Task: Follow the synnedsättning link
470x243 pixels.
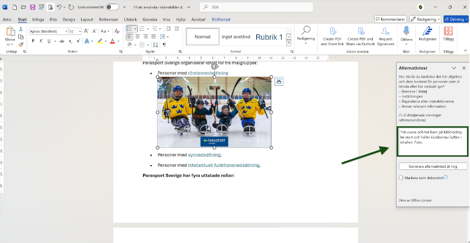Action: pos(204,155)
